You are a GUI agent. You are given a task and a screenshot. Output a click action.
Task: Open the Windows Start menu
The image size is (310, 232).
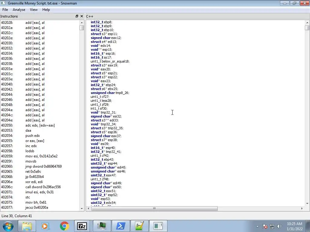(x=8, y=226)
